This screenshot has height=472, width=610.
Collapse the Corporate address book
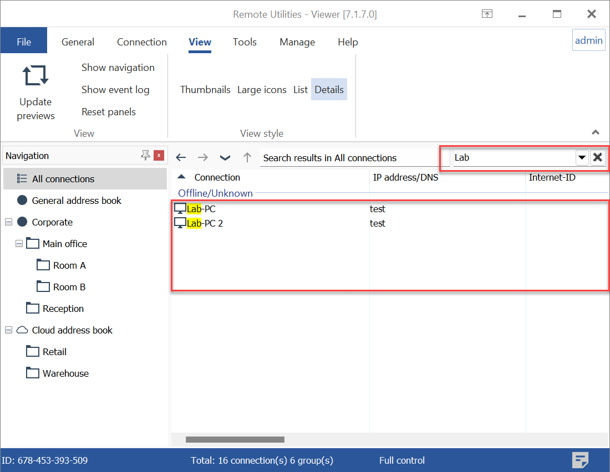tap(8, 222)
